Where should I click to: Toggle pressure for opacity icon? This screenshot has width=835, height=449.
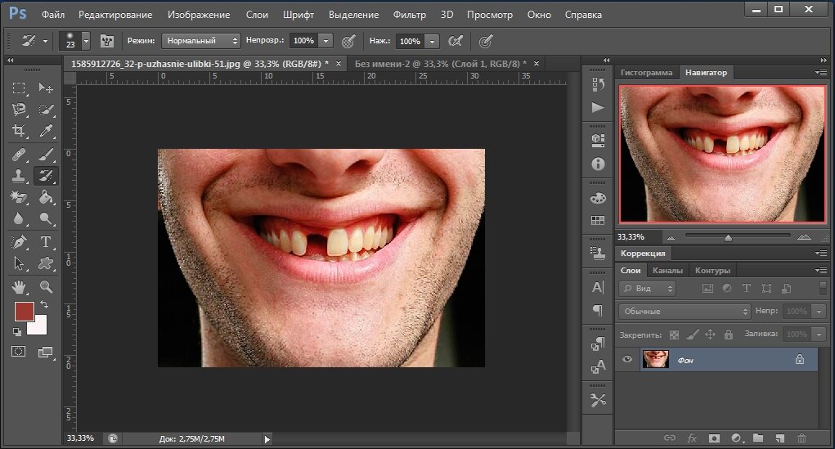point(348,41)
